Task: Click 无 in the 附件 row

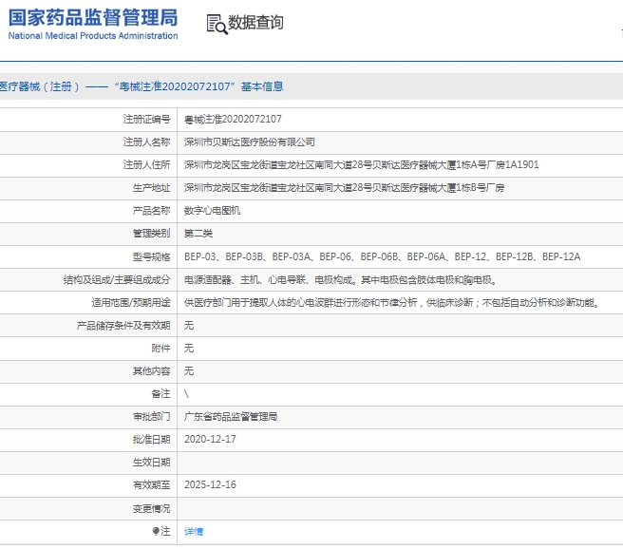Action: click(x=189, y=348)
